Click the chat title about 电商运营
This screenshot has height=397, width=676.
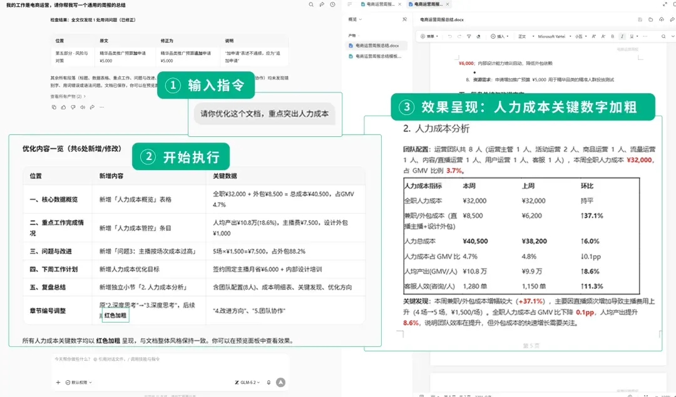click(x=66, y=5)
